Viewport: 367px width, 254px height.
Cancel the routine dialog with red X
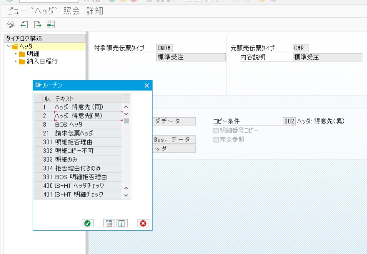tap(143, 223)
